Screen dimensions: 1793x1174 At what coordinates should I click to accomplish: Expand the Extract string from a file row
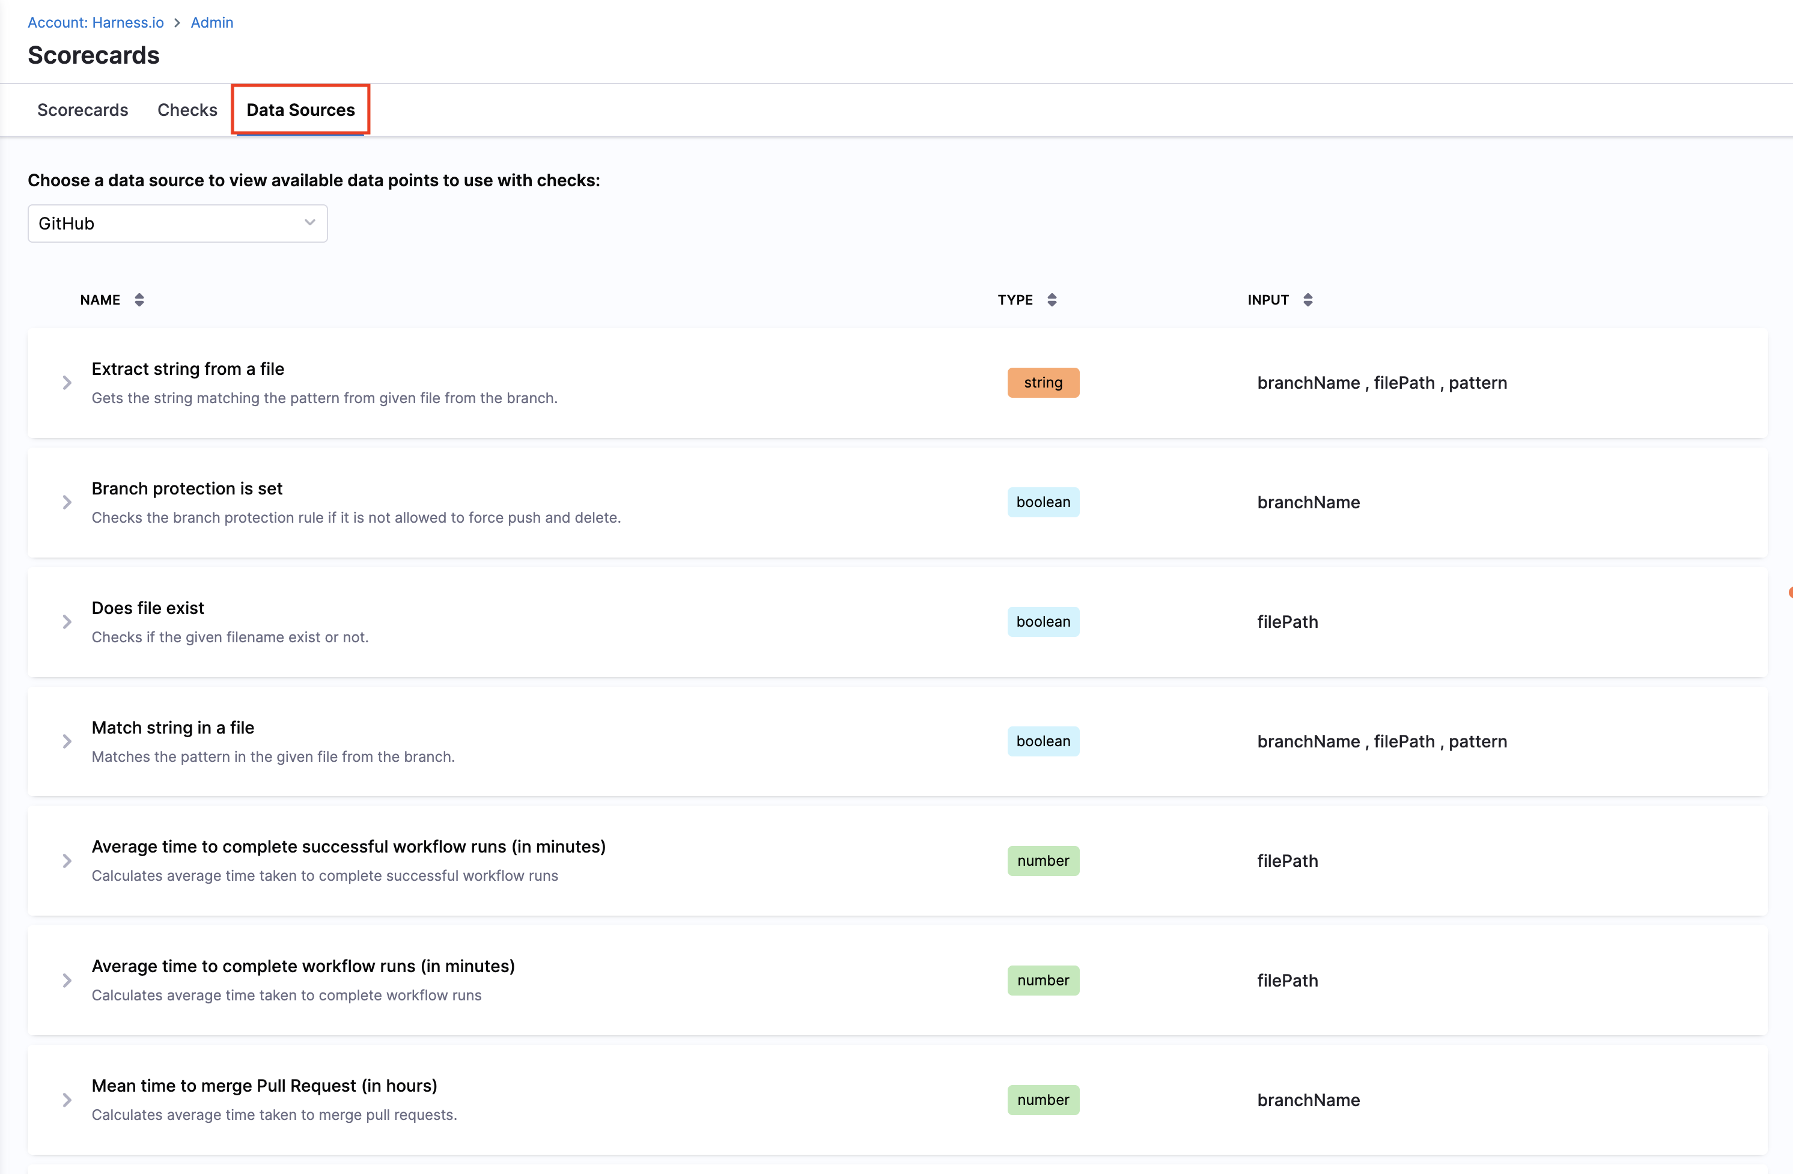[x=67, y=383]
